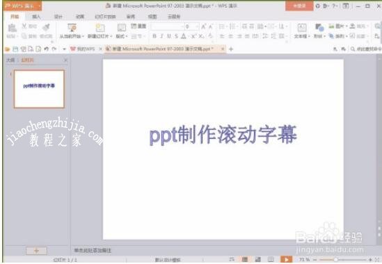Click the Text Box icon

click(x=302, y=28)
